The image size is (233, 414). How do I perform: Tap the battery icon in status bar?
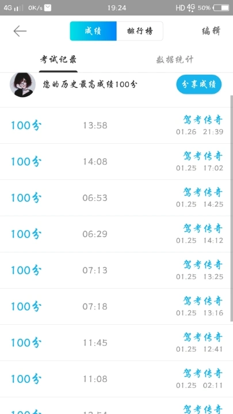[221, 8]
